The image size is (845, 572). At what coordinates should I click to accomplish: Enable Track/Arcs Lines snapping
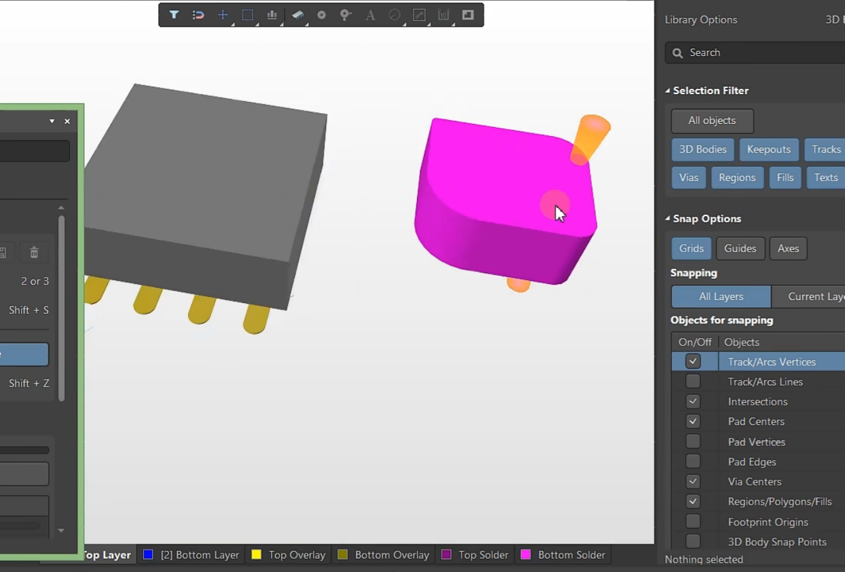tap(692, 381)
